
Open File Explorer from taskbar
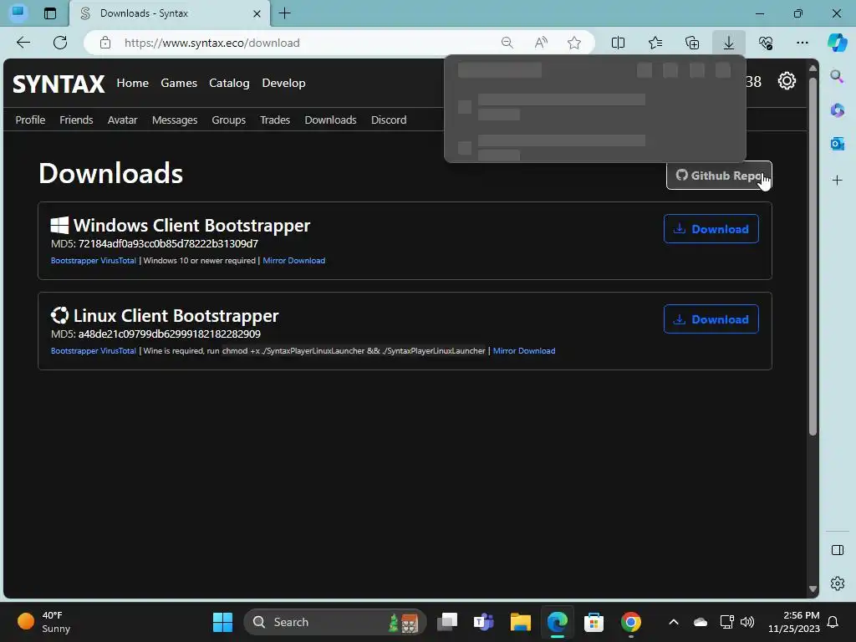[x=520, y=622]
